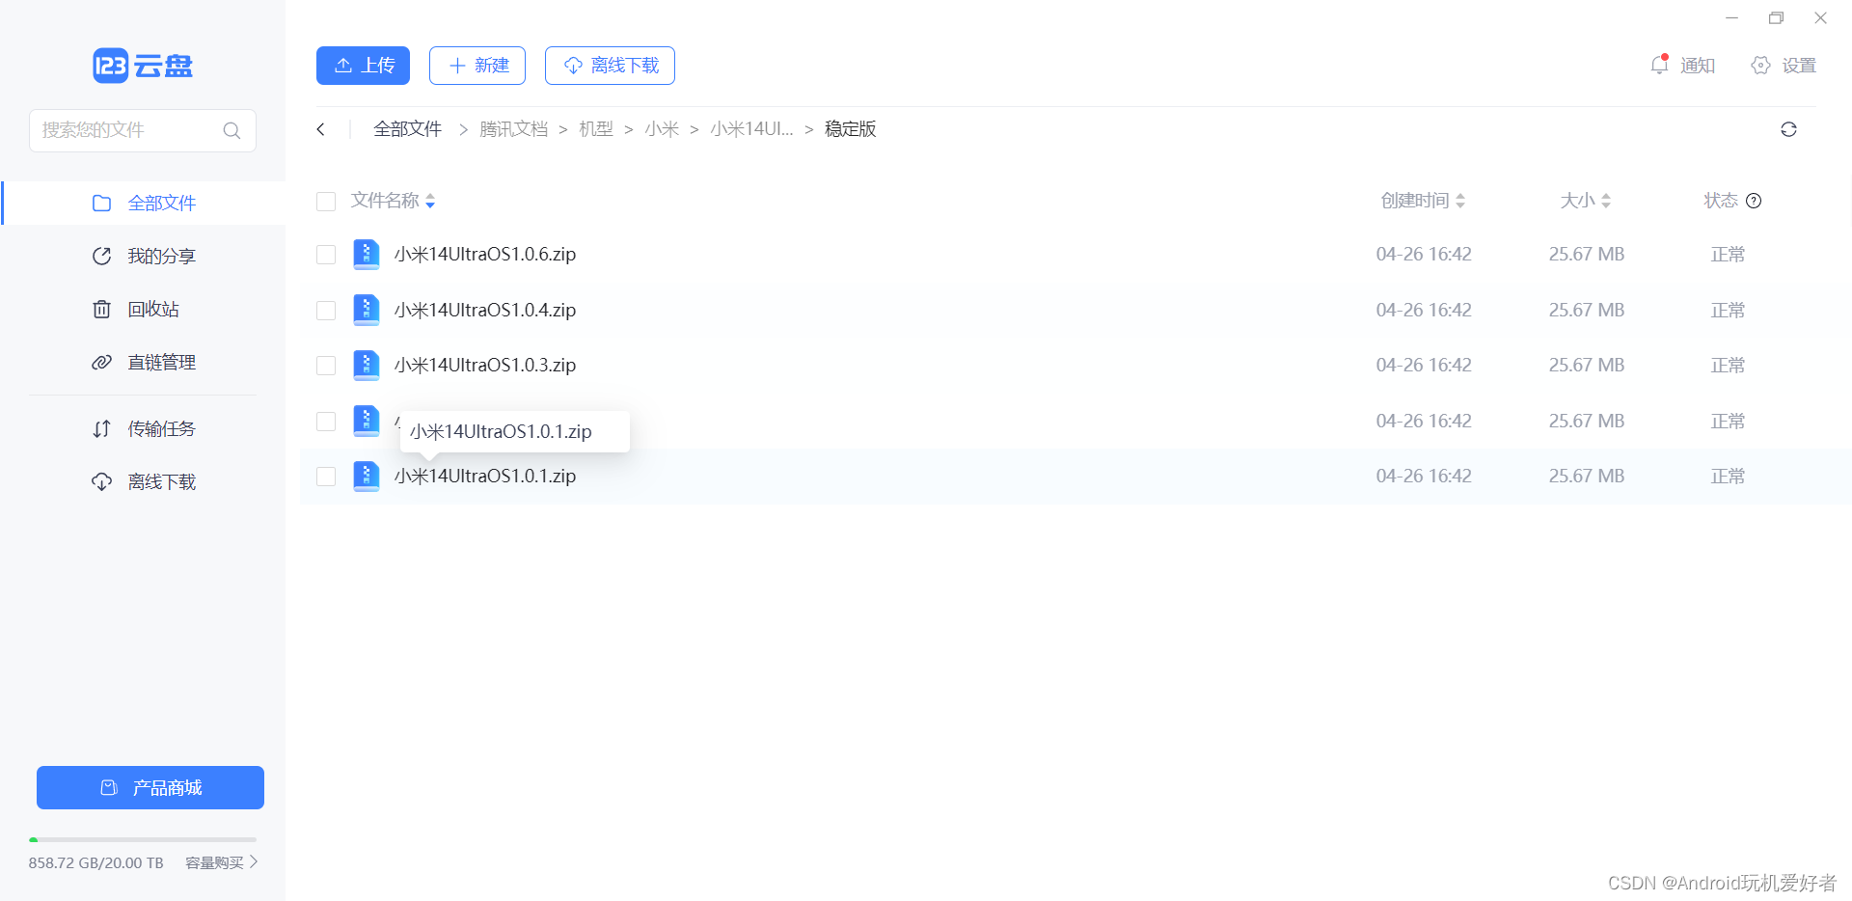Select the checkbox for 小米14UltraOS1.0.3.zip
The image size is (1852, 901).
(326, 366)
